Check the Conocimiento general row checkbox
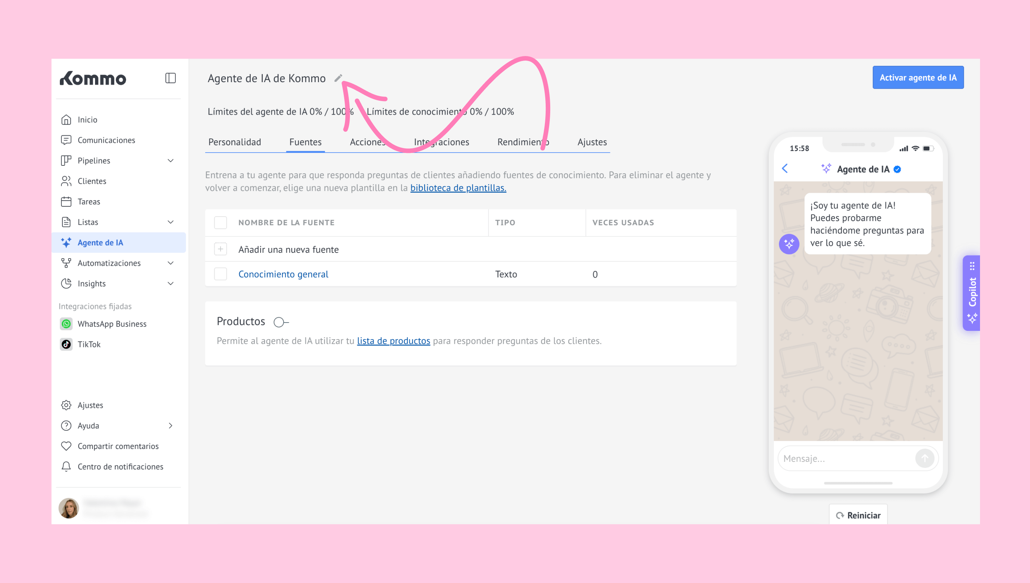This screenshot has height=583, width=1030. tap(220, 274)
